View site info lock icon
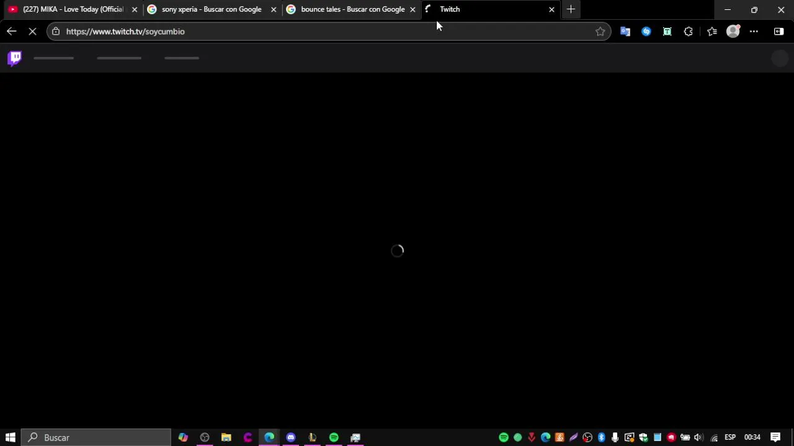This screenshot has height=446, width=794. [56, 32]
